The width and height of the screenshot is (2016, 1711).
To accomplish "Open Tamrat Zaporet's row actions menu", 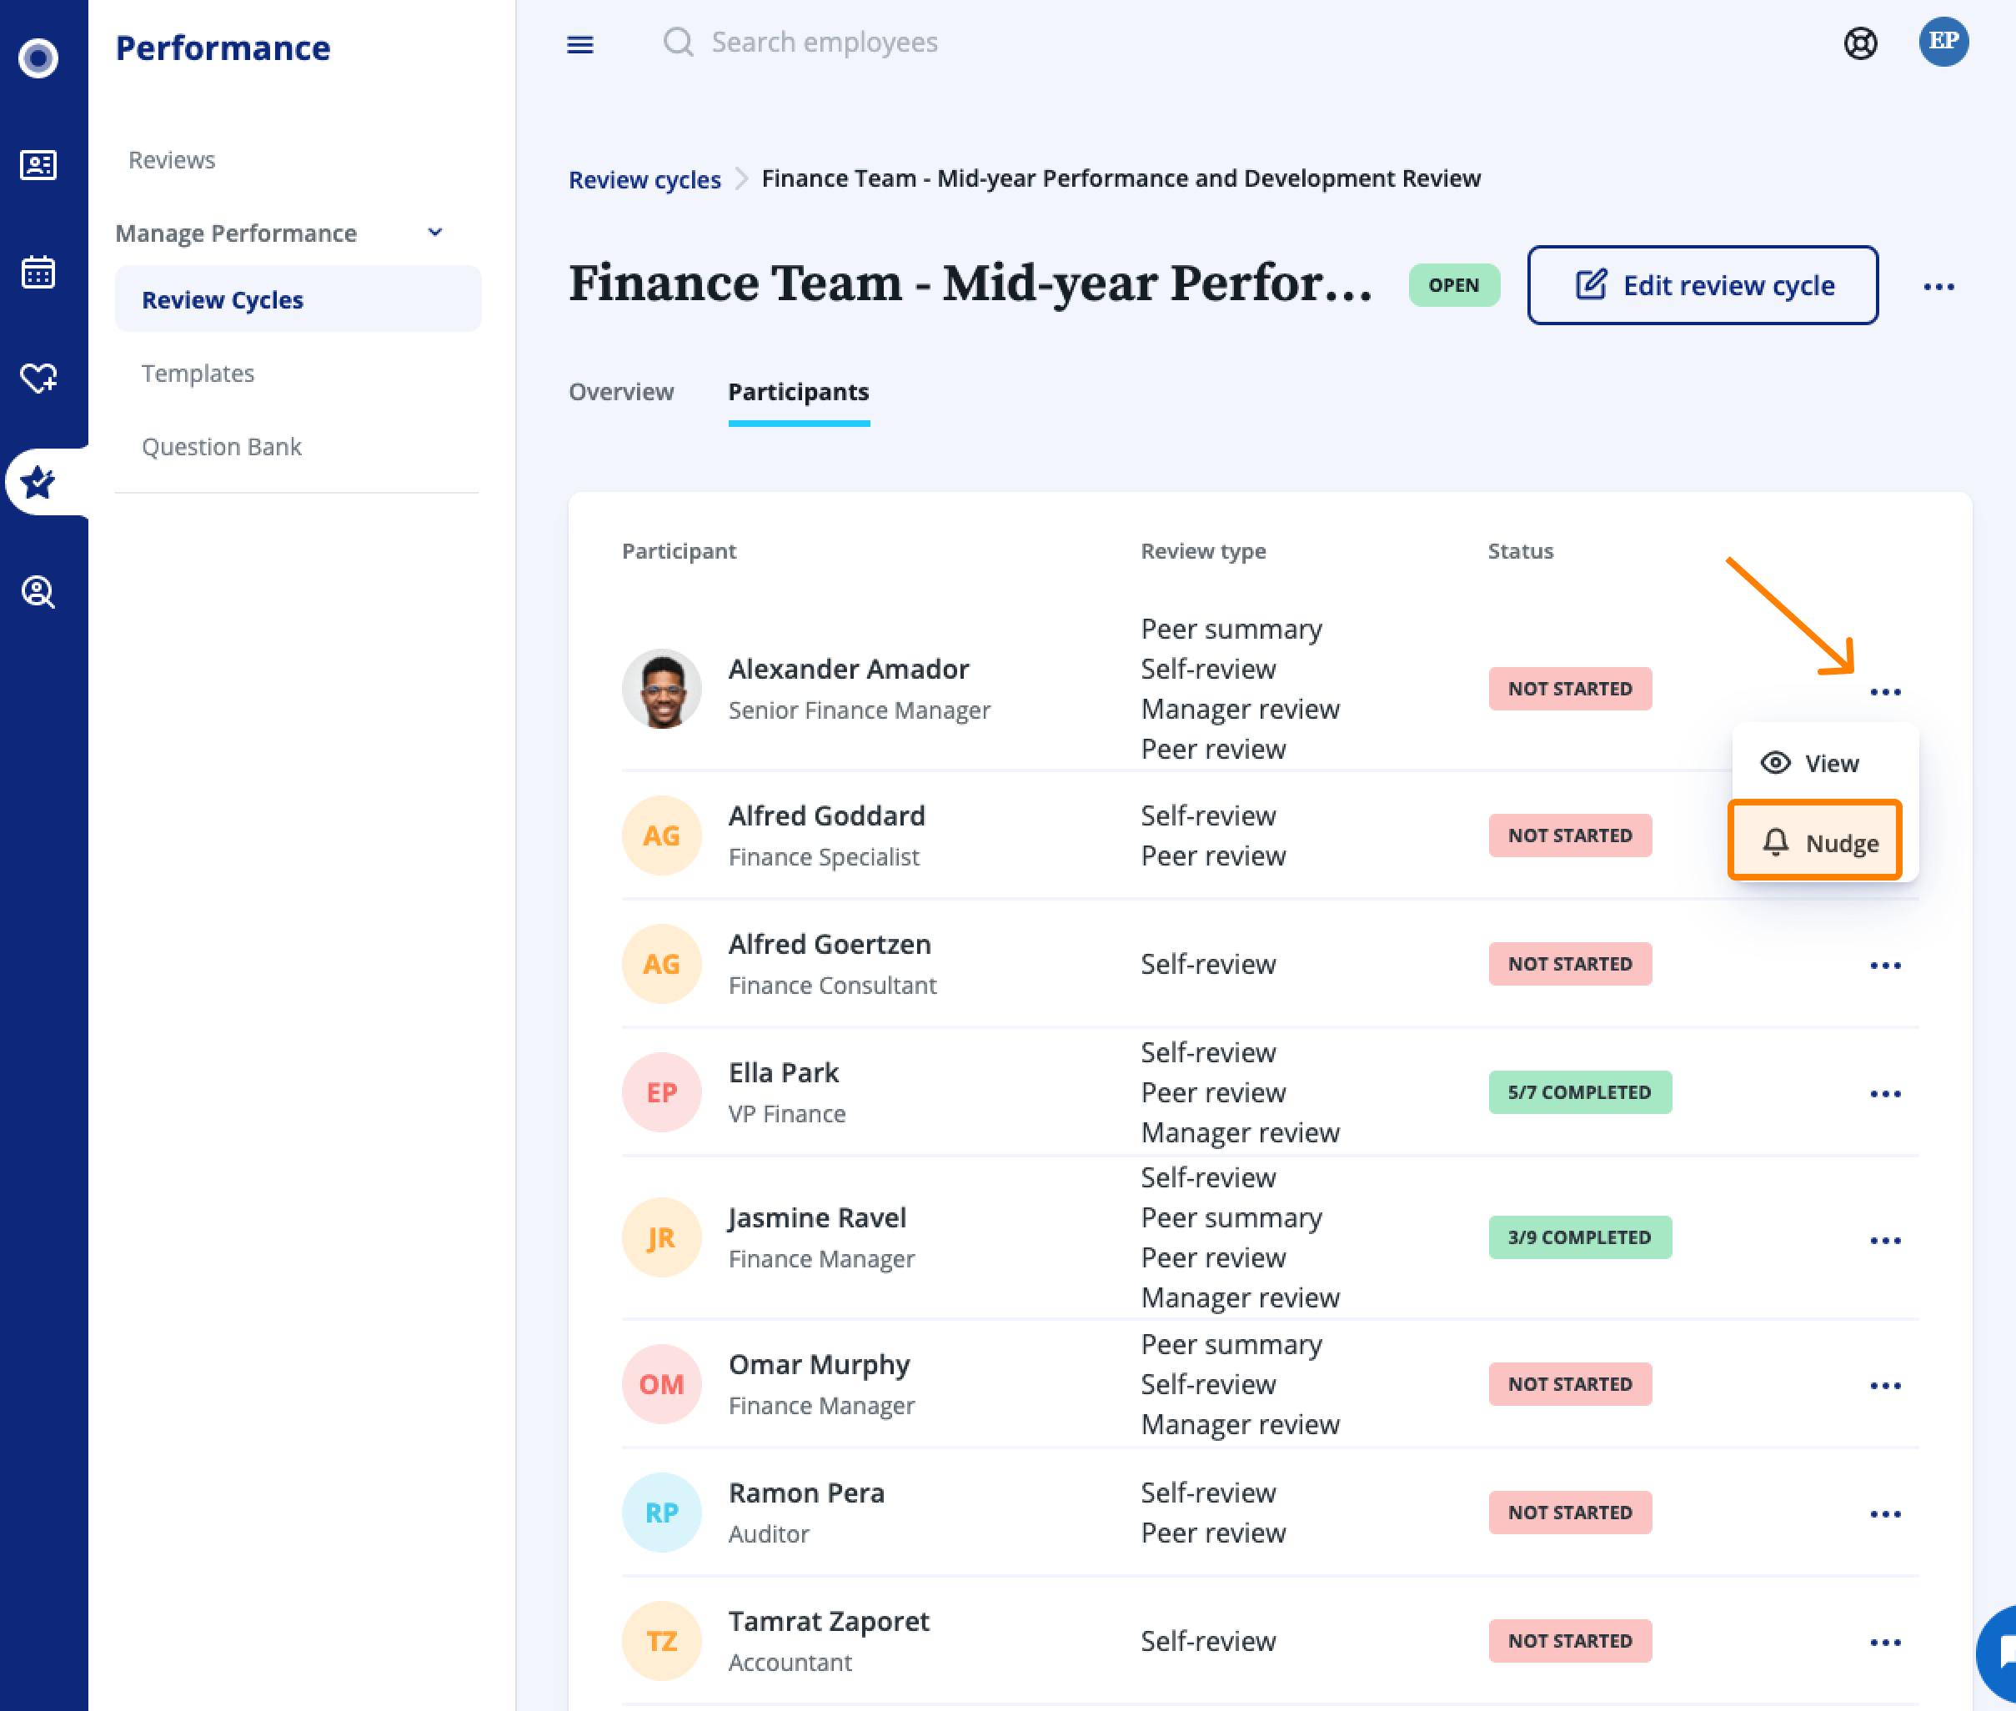I will [x=1884, y=1642].
